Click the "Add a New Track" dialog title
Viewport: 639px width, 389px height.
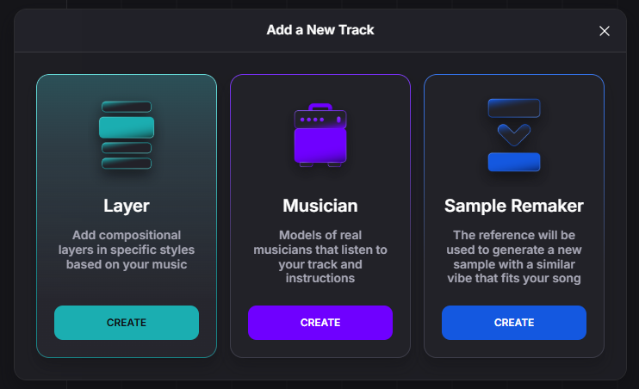[x=320, y=30]
